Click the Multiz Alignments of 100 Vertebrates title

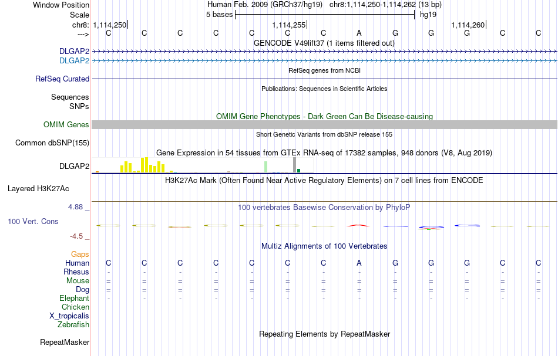tap(324, 246)
